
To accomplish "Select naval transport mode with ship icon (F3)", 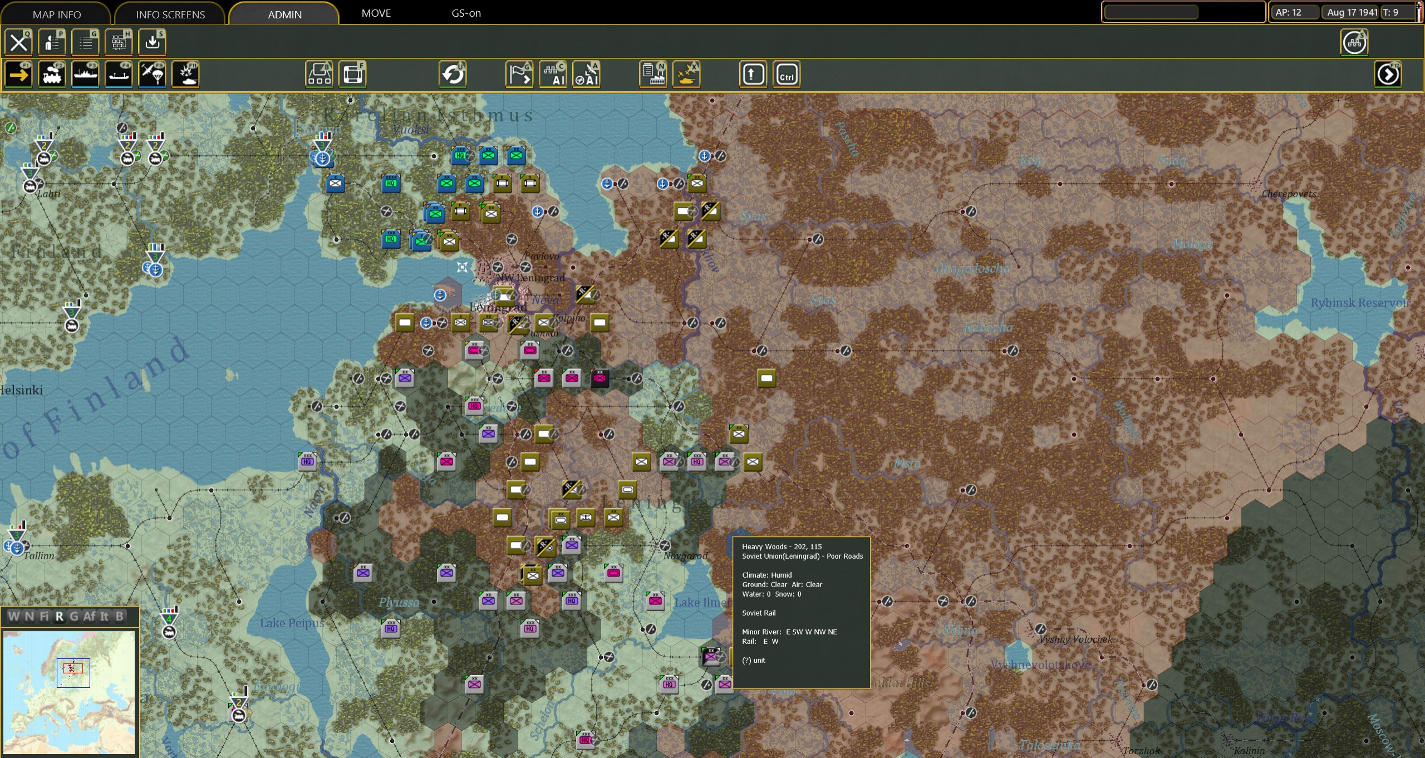I will 85,75.
